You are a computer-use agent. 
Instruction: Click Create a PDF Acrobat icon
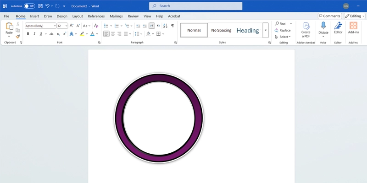coord(306,28)
